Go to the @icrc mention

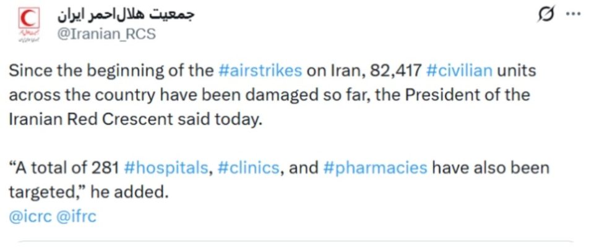29,217
